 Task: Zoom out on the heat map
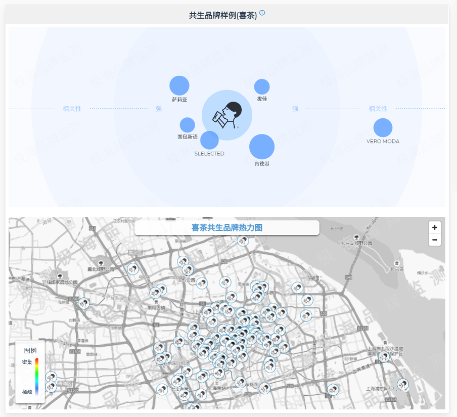[435, 240]
